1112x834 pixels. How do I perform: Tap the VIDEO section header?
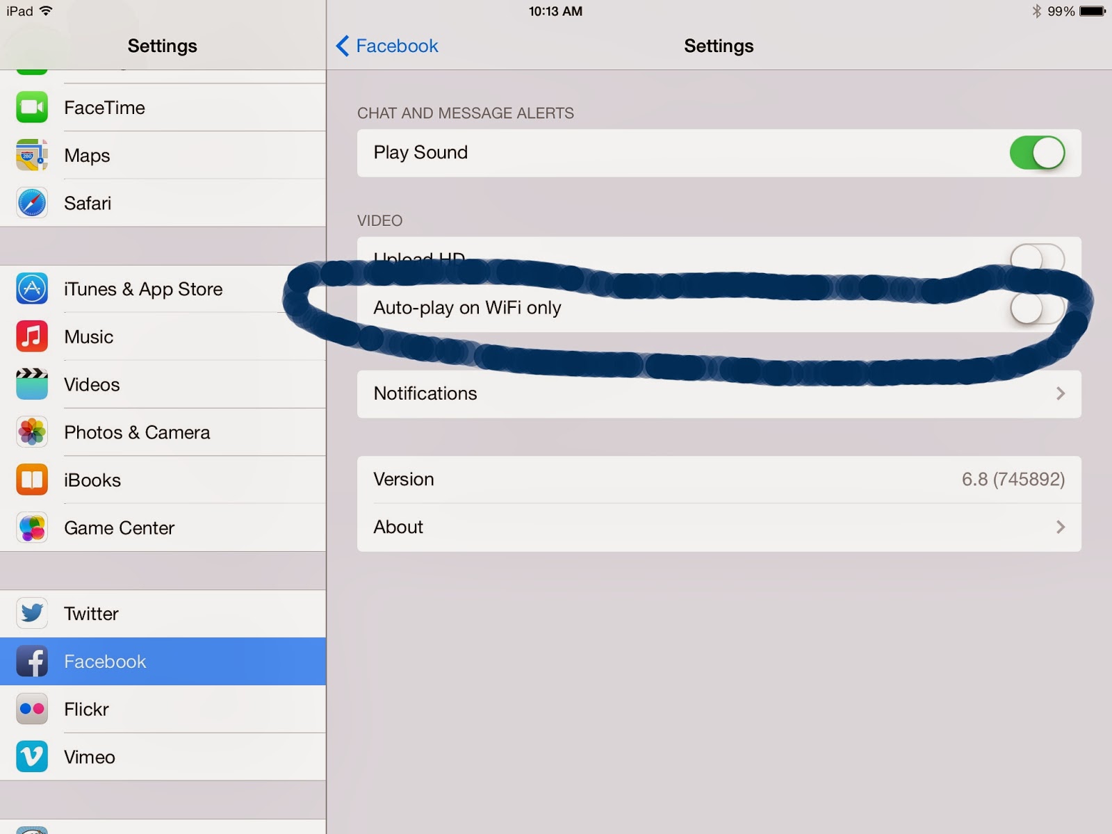click(379, 220)
